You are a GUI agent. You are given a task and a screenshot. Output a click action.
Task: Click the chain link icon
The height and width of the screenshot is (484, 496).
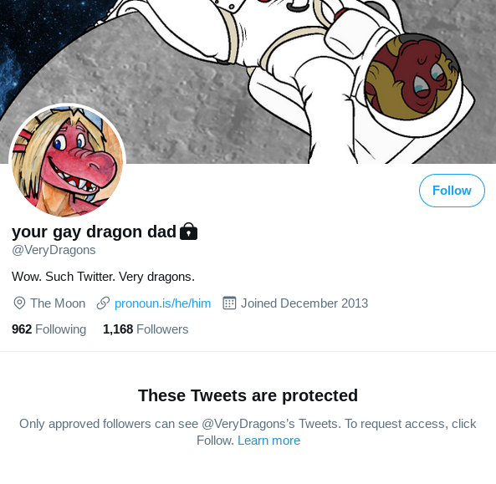coord(103,303)
